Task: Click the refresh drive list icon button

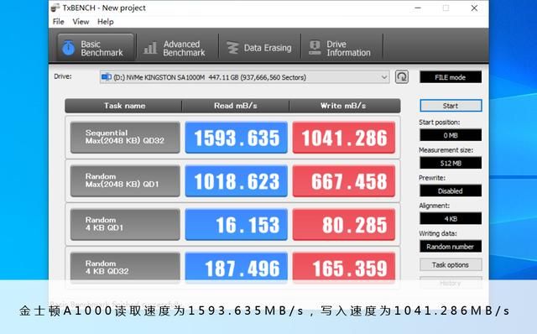Action: 402,76
